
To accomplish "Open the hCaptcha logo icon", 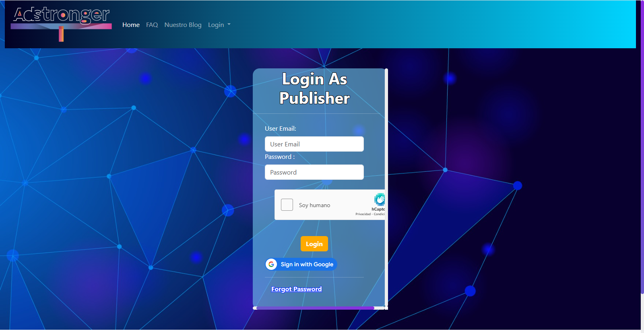I will point(379,199).
